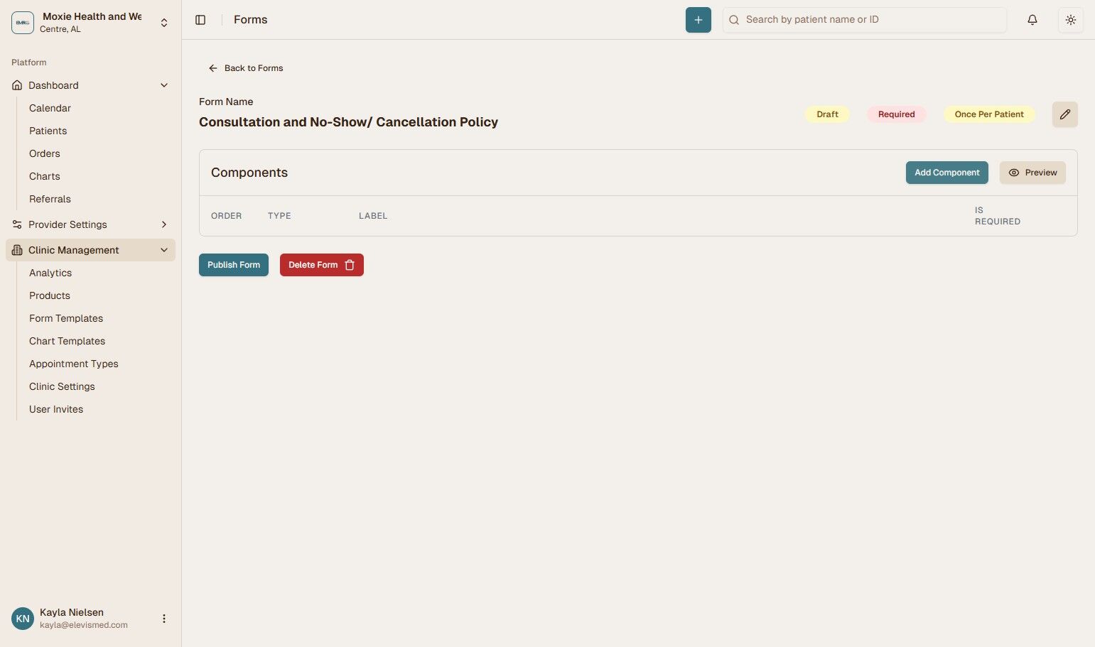Preview the form using the eye icon

coord(1015,172)
